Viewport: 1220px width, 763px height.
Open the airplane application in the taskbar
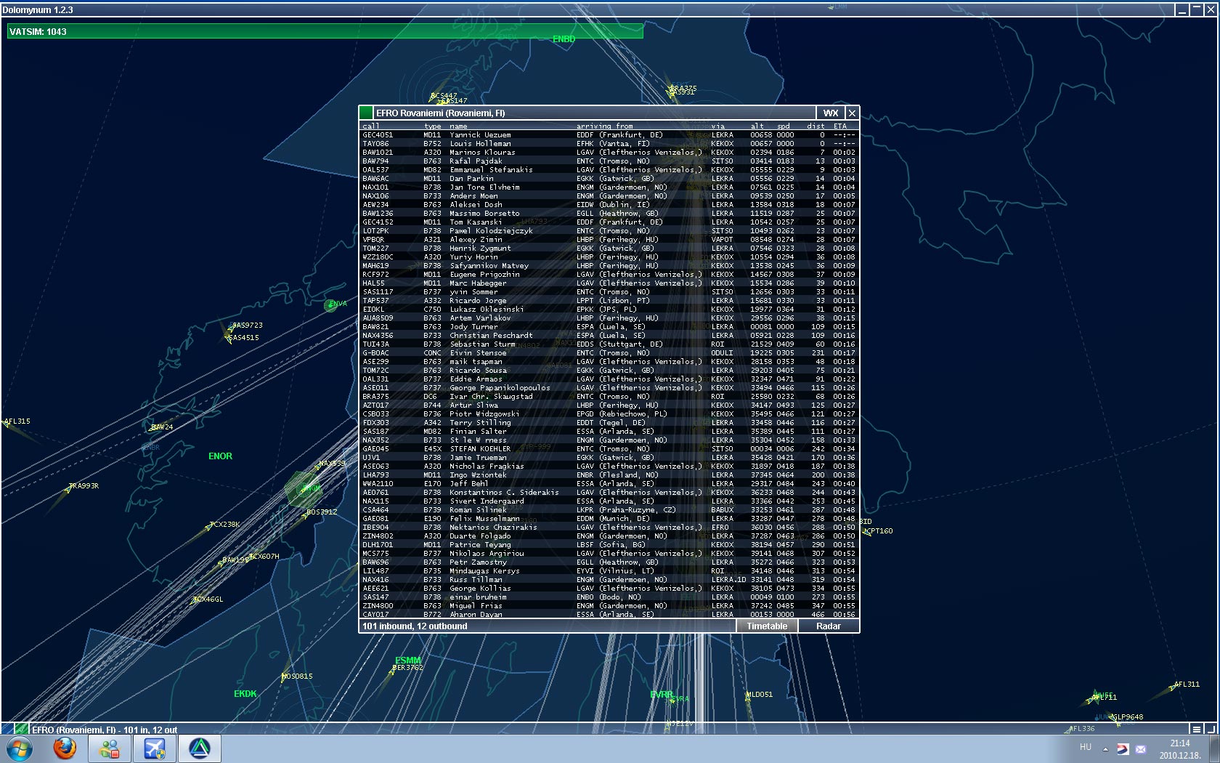coord(155,748)
